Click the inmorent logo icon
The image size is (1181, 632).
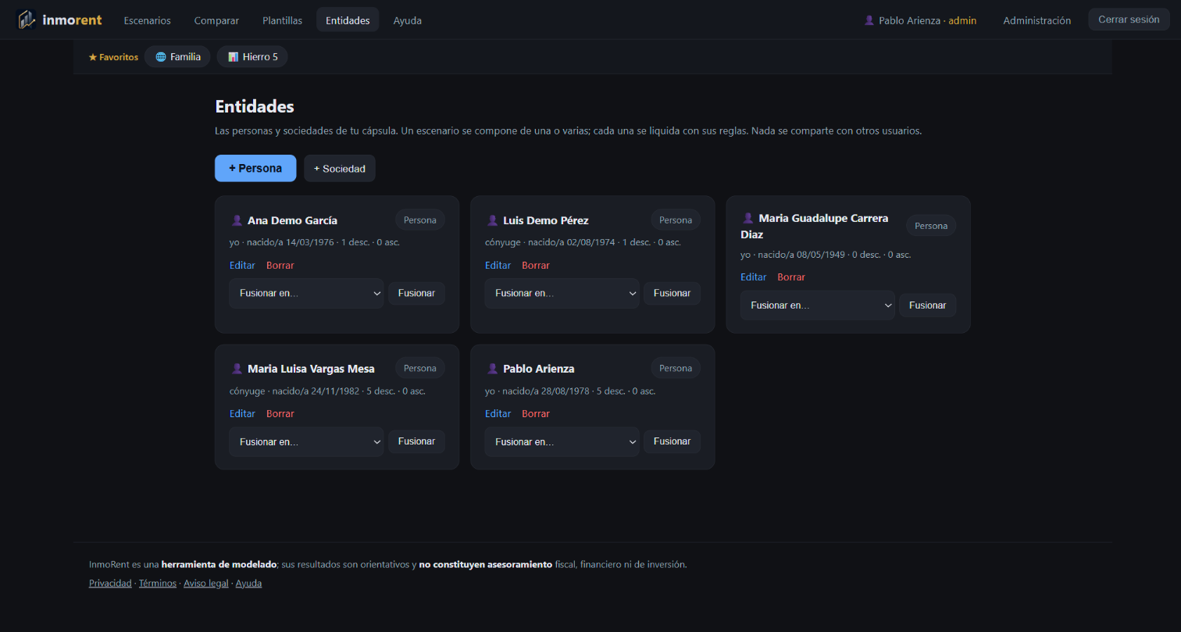(x=27, y=20)
